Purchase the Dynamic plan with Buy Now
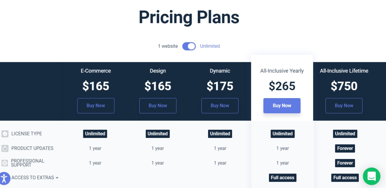Image resolution: width=386 pixels, height=188 pixels. [220, 106]
